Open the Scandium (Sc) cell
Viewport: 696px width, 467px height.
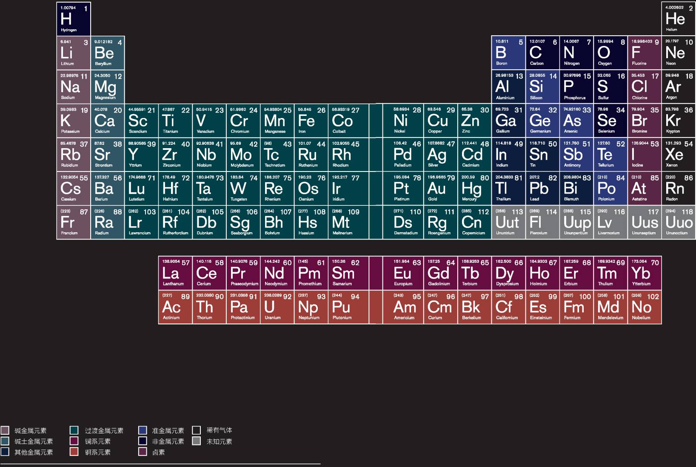point(142,121)
